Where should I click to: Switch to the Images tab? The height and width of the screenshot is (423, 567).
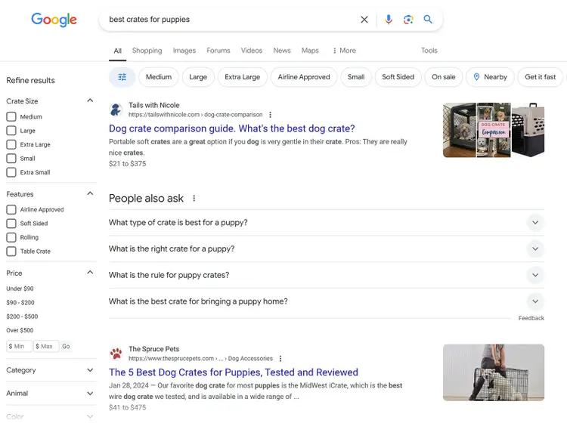[184, 51]
